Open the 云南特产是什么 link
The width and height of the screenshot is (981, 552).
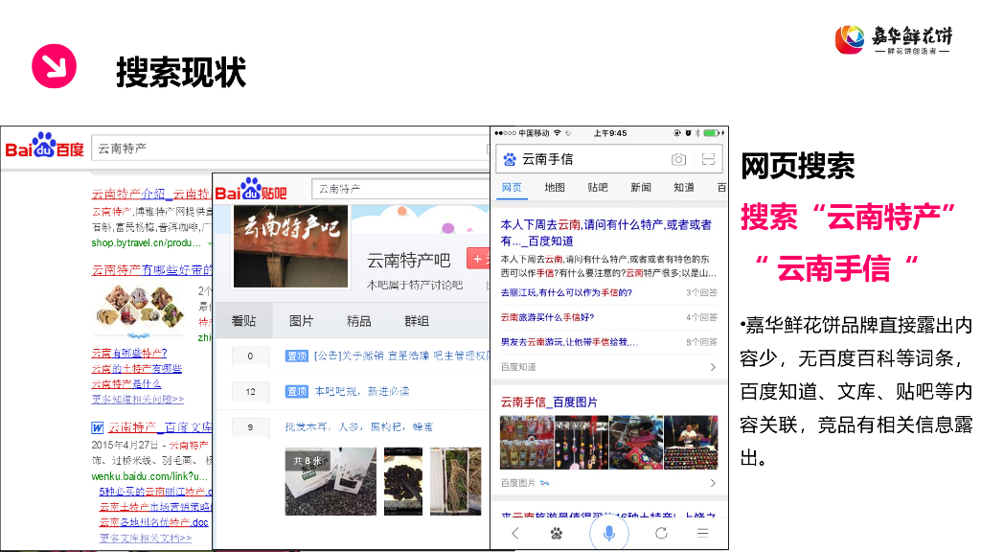pyautogui.click(x=125, y=383)
